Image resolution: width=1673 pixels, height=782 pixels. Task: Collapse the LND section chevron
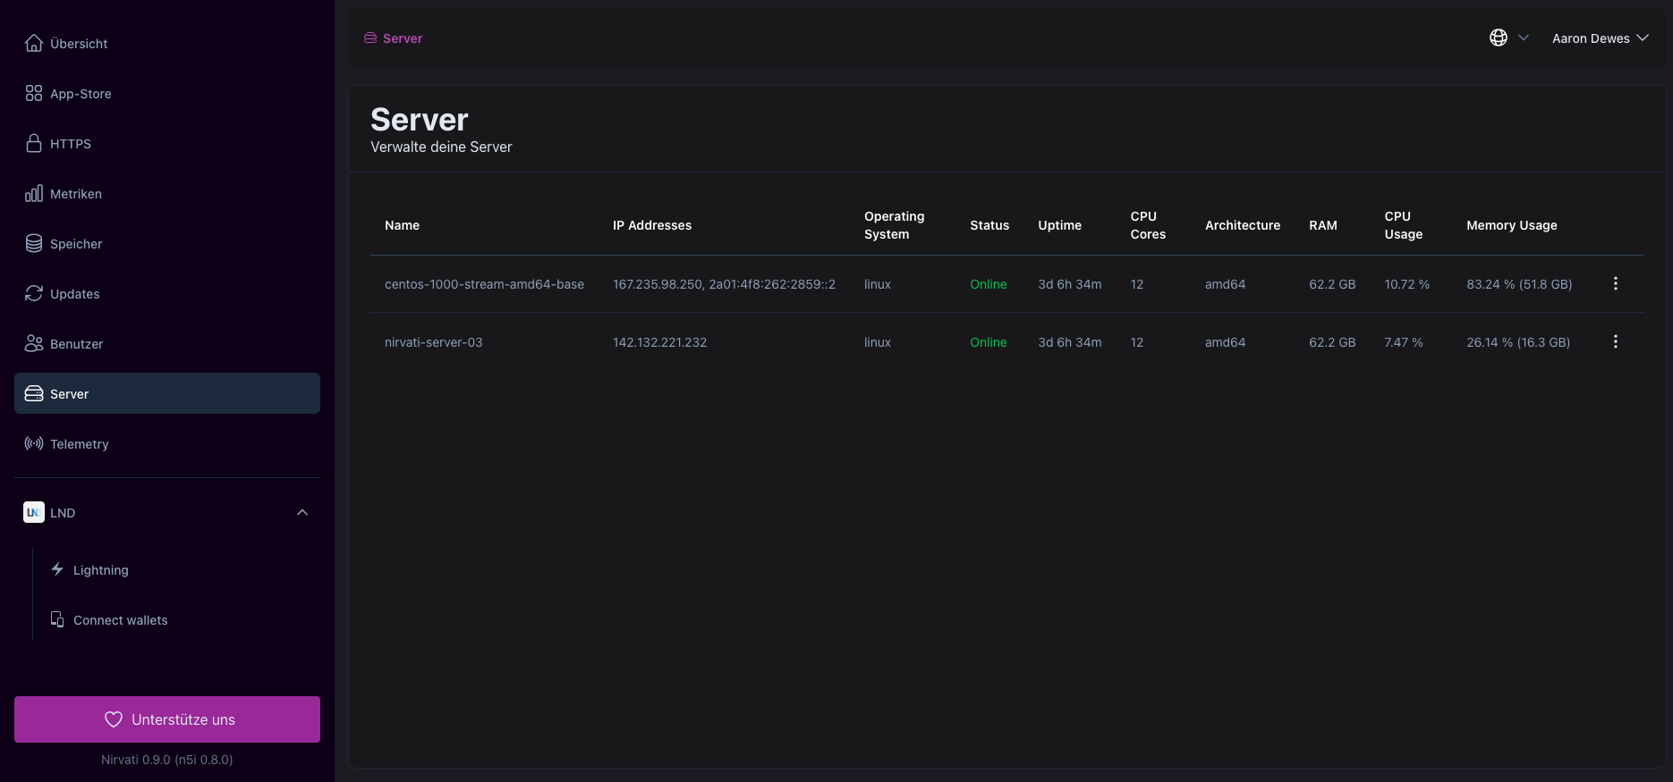[302, 512]
